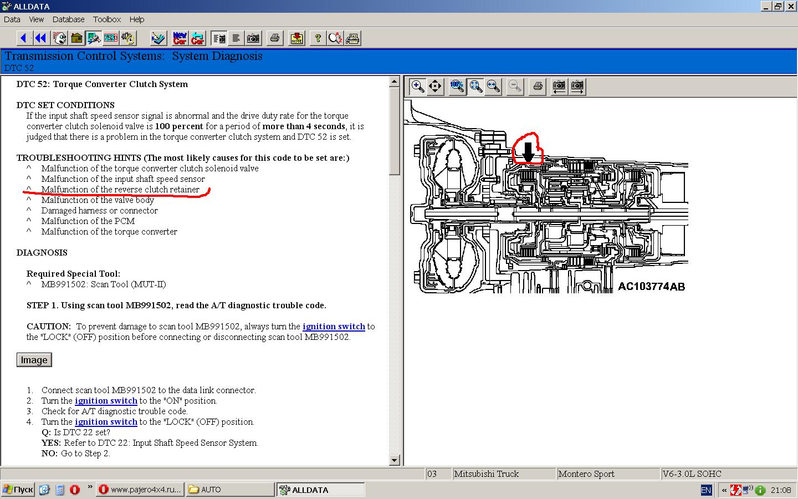Click the fit-to-width magnifier icon
This screenshot has height=499, width=798.
point(493,86)
